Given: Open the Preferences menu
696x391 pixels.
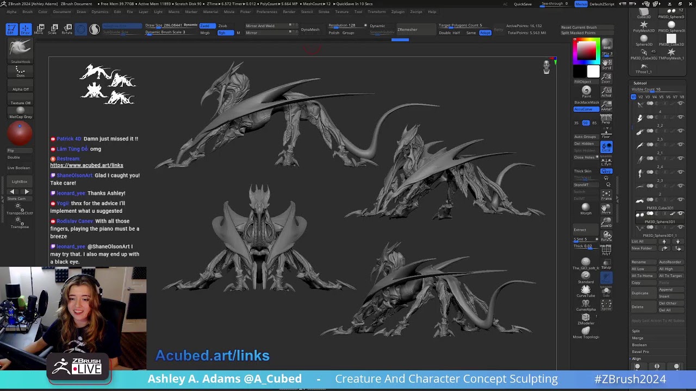Looking at the screenshot, I should (x=266, y=11).
